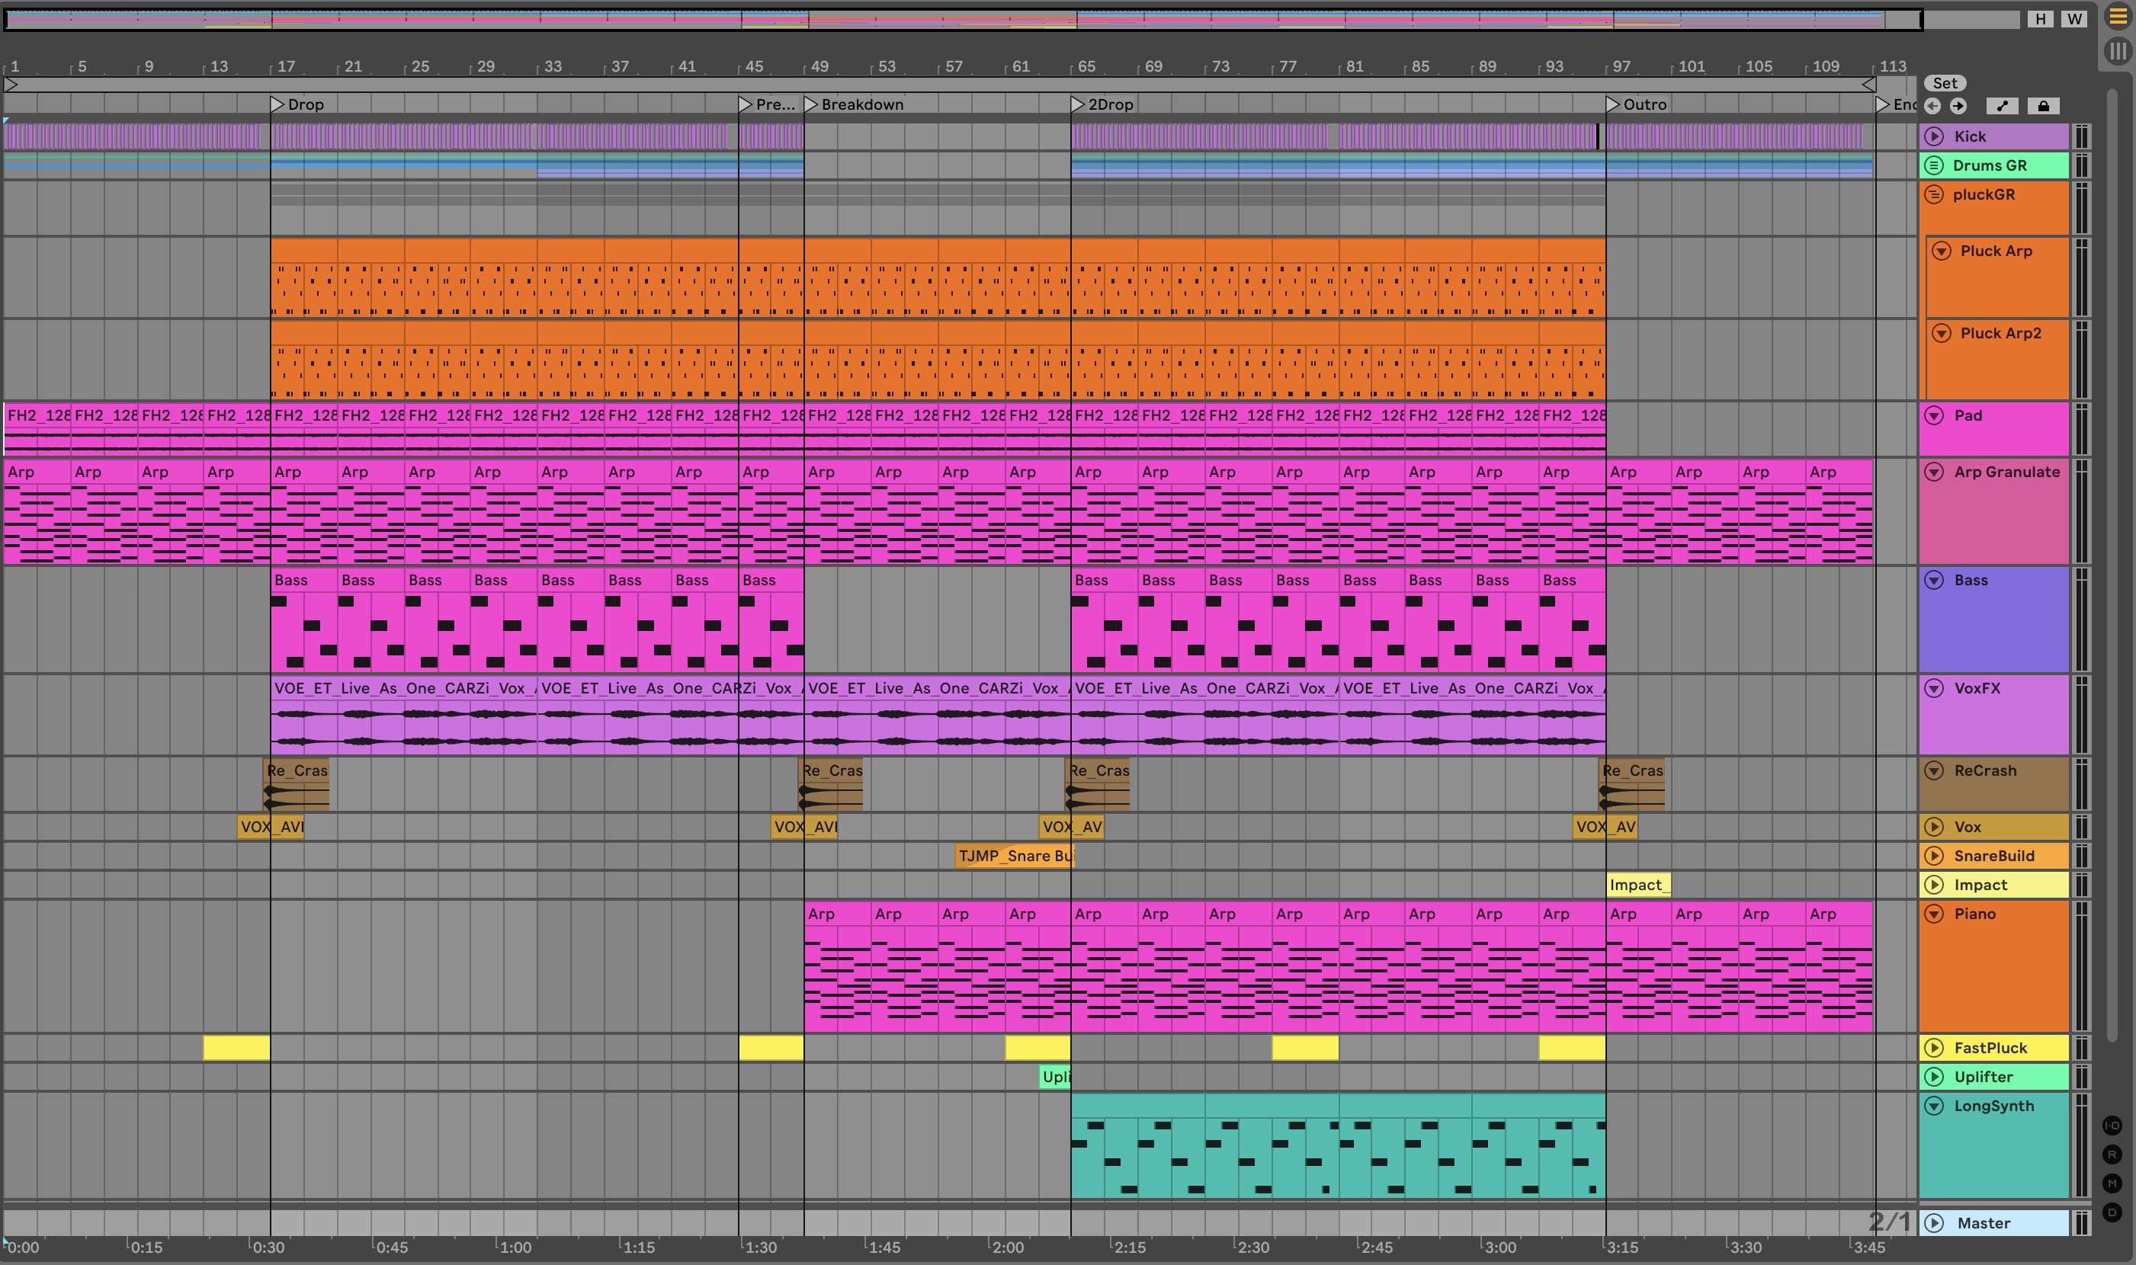Click the Lock Envelopes padlock icon
Screen dimensions: 2136x1265
[x=2043, y=106]
